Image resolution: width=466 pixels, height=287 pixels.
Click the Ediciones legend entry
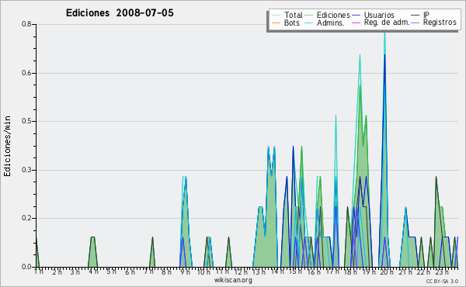(x=333, y=15)
